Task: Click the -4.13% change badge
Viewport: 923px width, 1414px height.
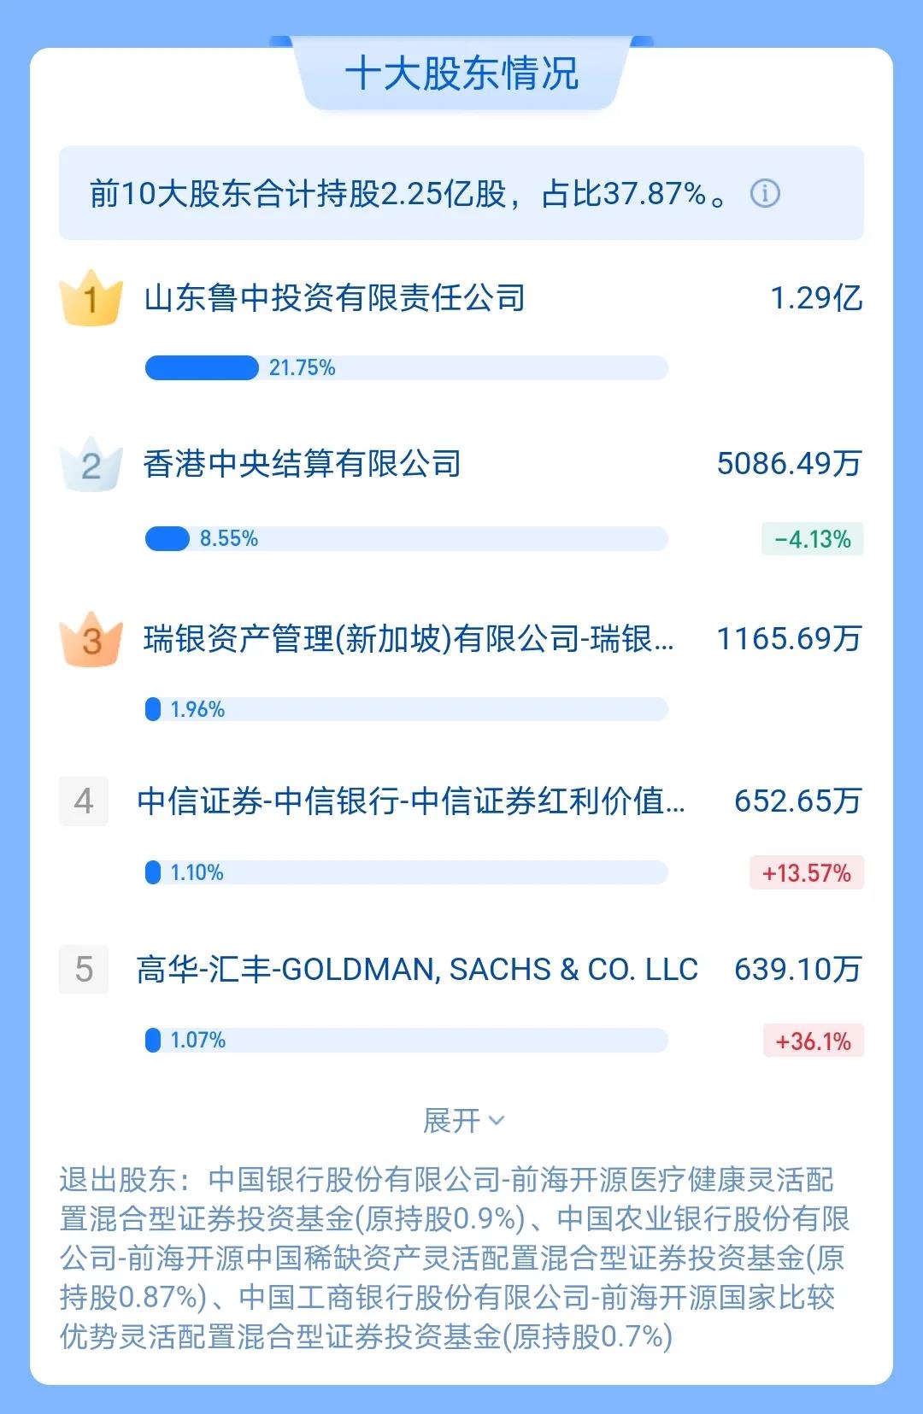Action: (x=812, y=540)
